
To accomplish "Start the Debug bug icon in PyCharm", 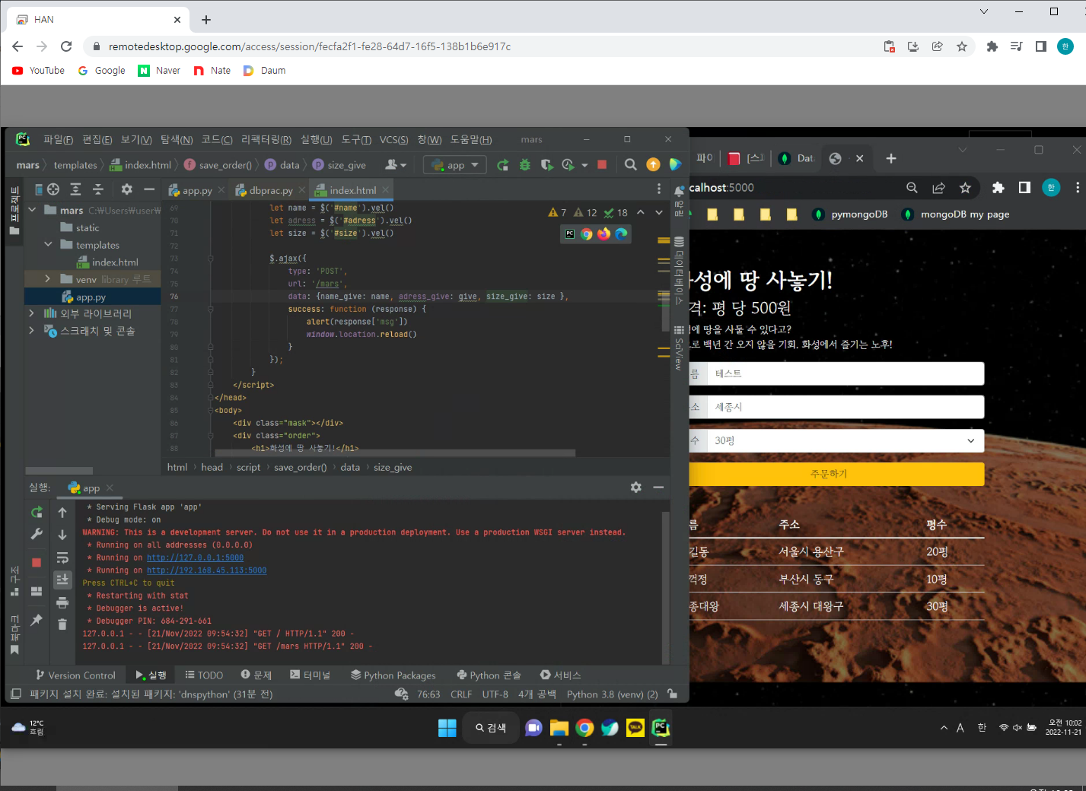I will pos(524,165).
